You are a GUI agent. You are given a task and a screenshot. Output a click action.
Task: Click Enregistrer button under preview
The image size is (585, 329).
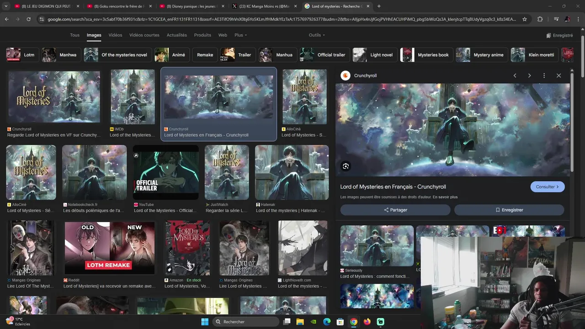tap(509, 210)
